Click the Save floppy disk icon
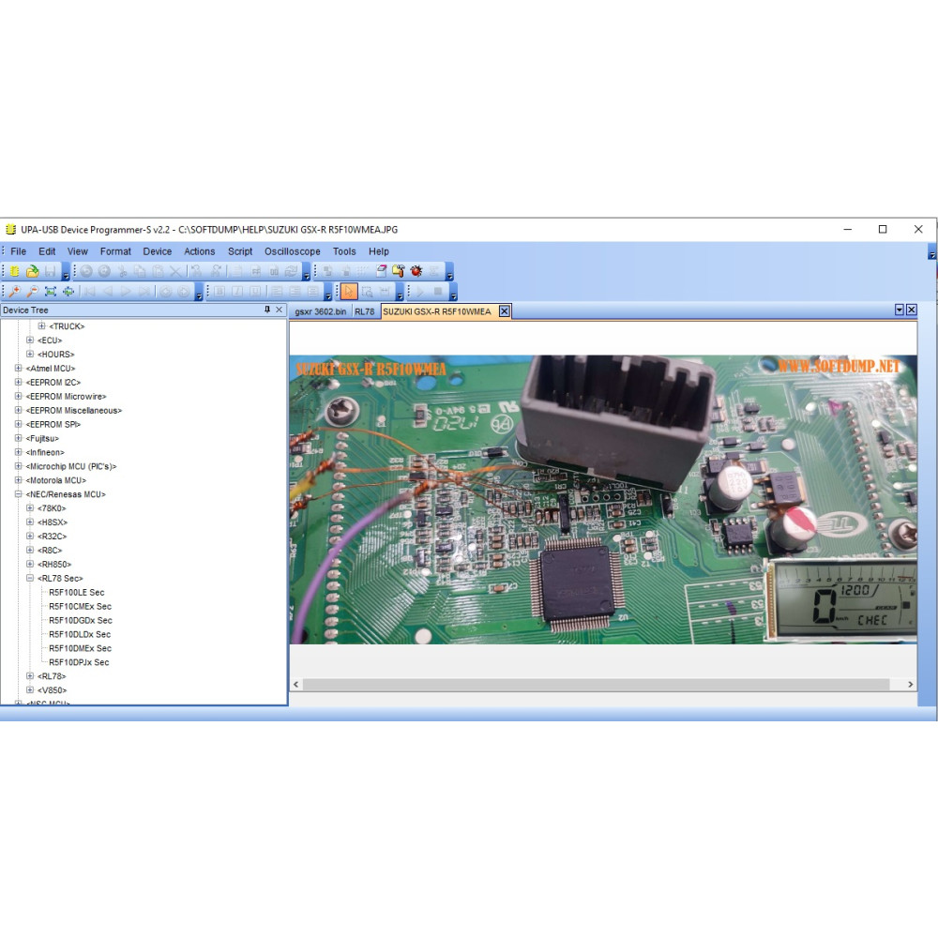 [x=51, y=271]
